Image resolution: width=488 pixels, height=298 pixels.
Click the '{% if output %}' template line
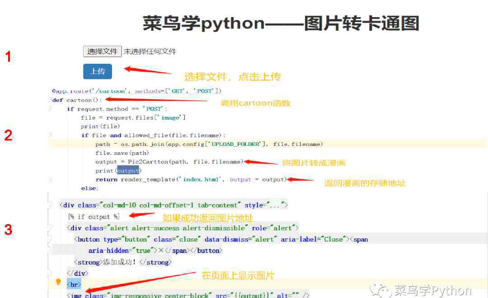click(x=94, y=216)
